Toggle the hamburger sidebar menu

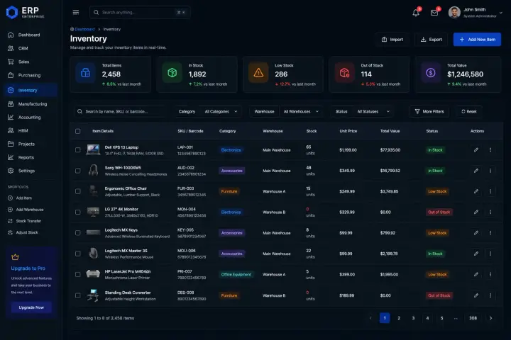pyautogui.click(x=76, y=12)
